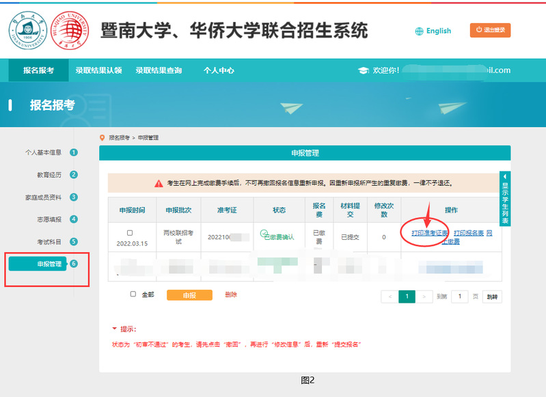Click the 已提交 material cell
The image size is (546, 397).
click(x=351, y=237)
